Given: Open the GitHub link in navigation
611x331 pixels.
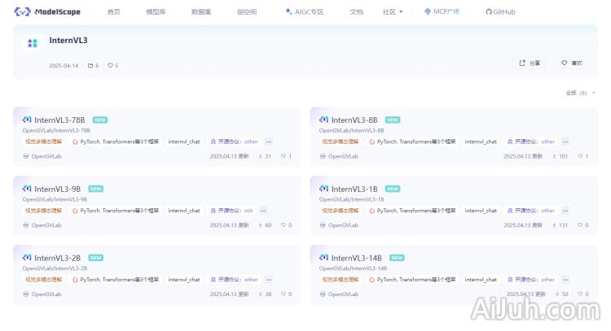Looking at the screenshot, I should tap(500, 12).
